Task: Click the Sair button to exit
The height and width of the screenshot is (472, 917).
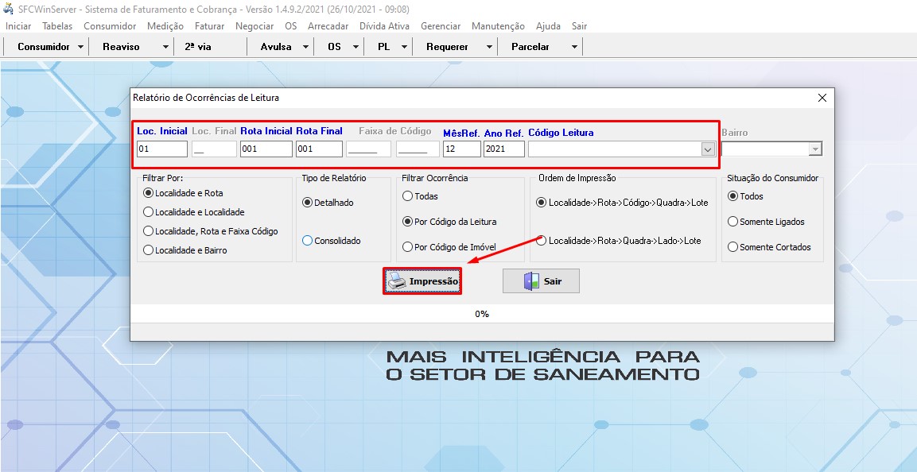Action: tap(541, 280)
